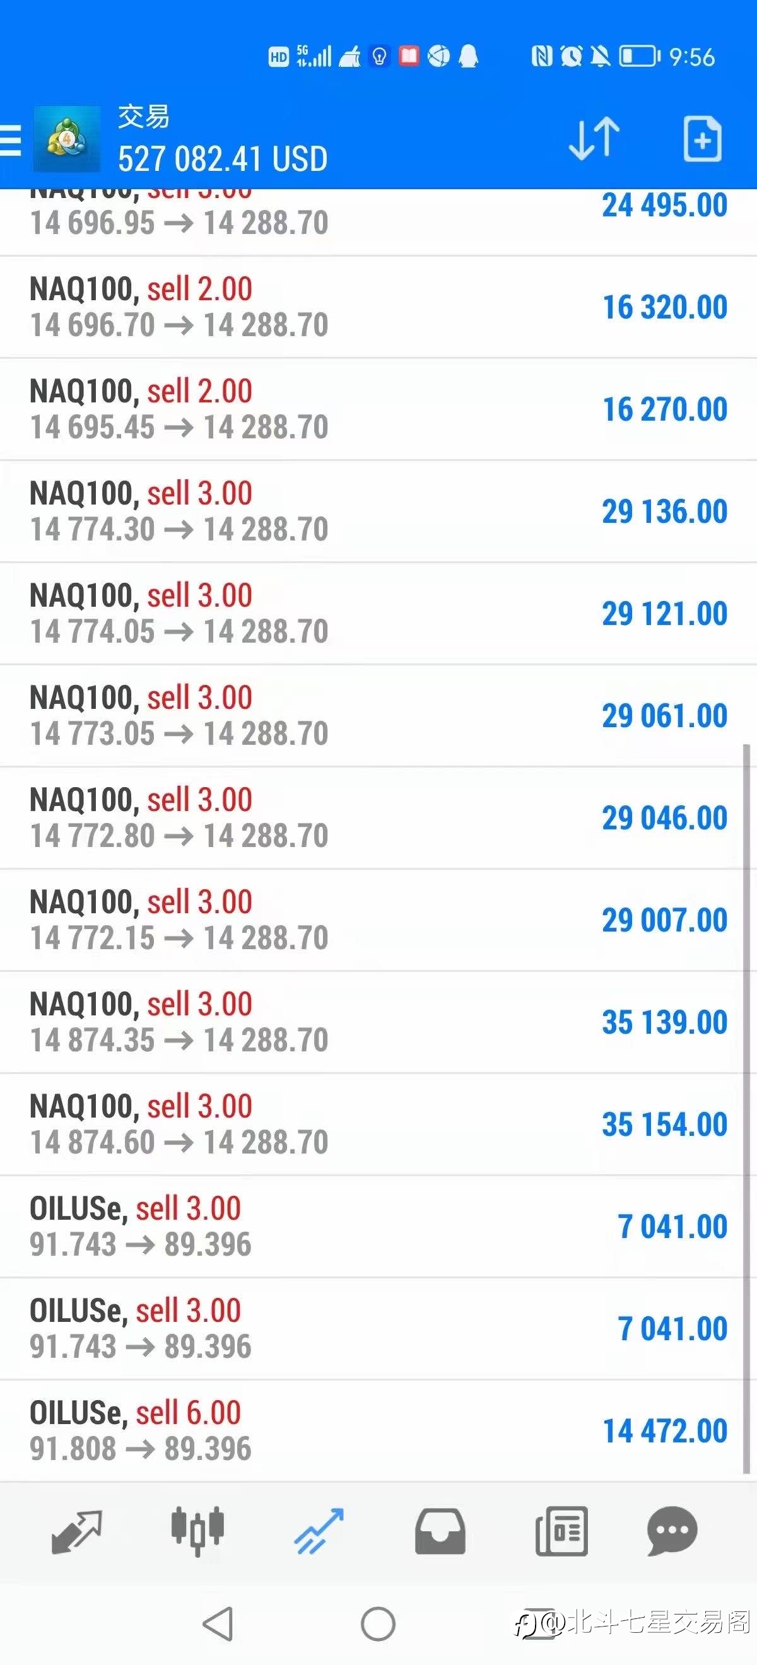Tap the Android back triangle button
The width and height of the screenshot is (757, 1665).
click(x=218, y=1623)
